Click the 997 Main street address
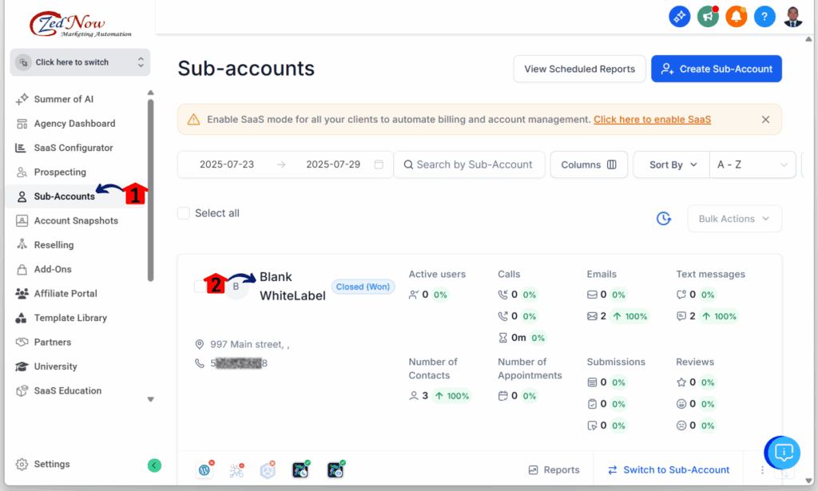Viewport: 818px width, 491px height. pyautogui.click(x=249, y=345)
